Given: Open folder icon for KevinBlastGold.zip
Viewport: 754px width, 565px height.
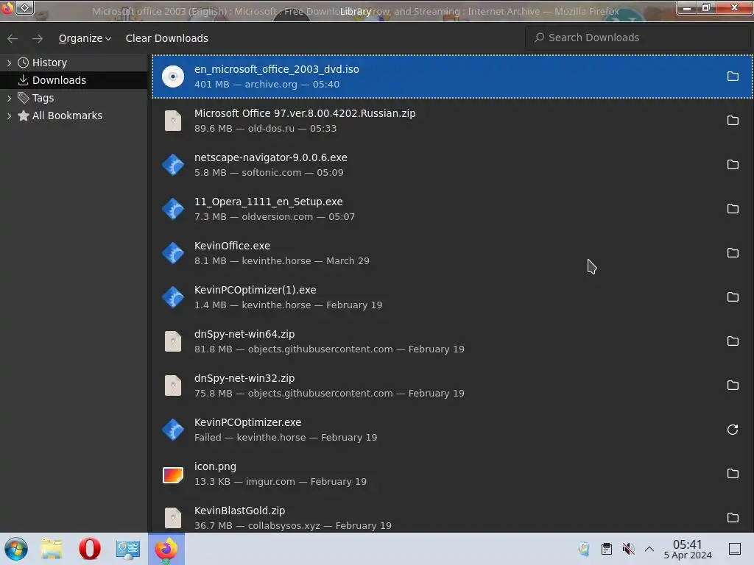Looking at the screenshot, I should click(x=733, y=518).
